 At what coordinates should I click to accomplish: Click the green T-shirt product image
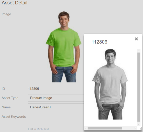click(63, 47)
